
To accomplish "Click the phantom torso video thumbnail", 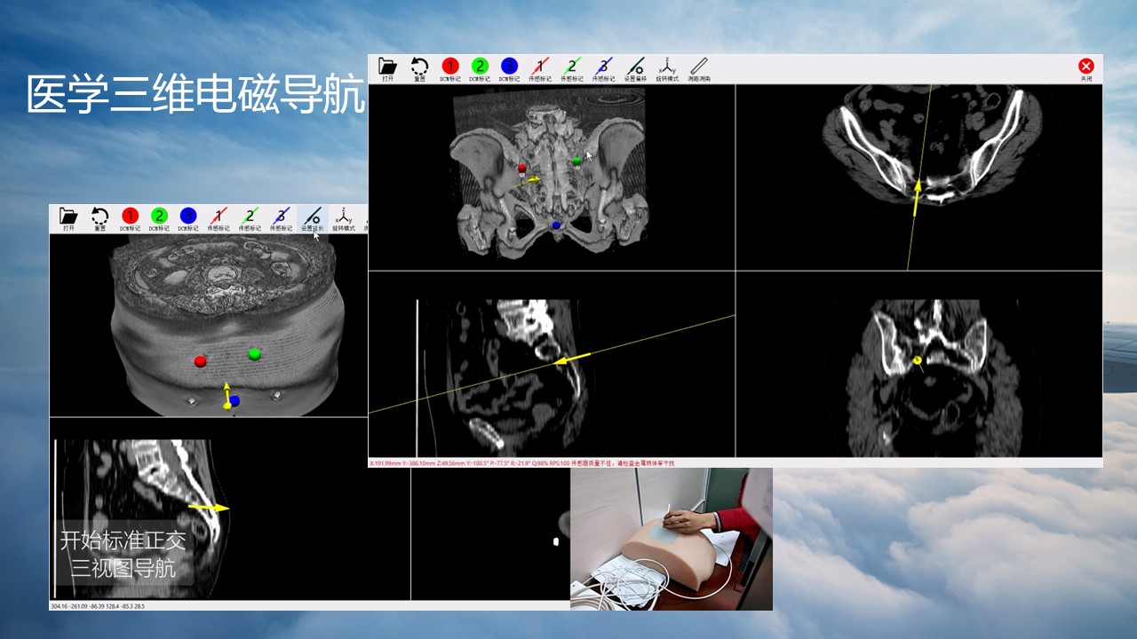I will point(671,540).
